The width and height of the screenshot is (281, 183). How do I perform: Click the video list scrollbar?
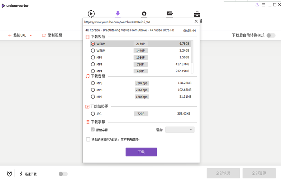(x=192, y=57)
